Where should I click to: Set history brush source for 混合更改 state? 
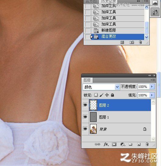coord(88,37)
